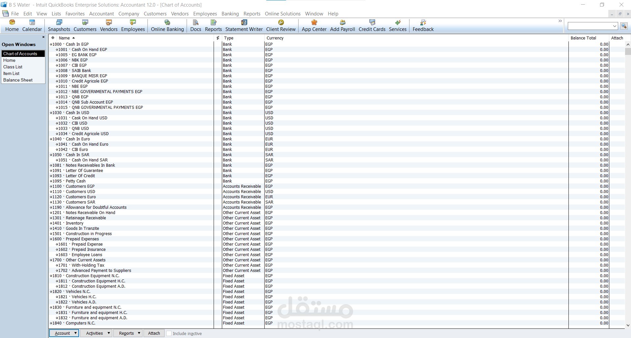The width and height of the screenshot is (631, 338).
Task: Click the QuickBooks document icon beside File
Action: pos(5,13)
